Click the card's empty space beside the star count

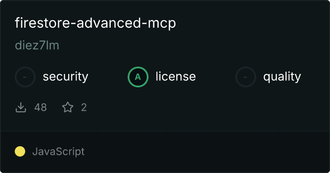click(206, 107)
